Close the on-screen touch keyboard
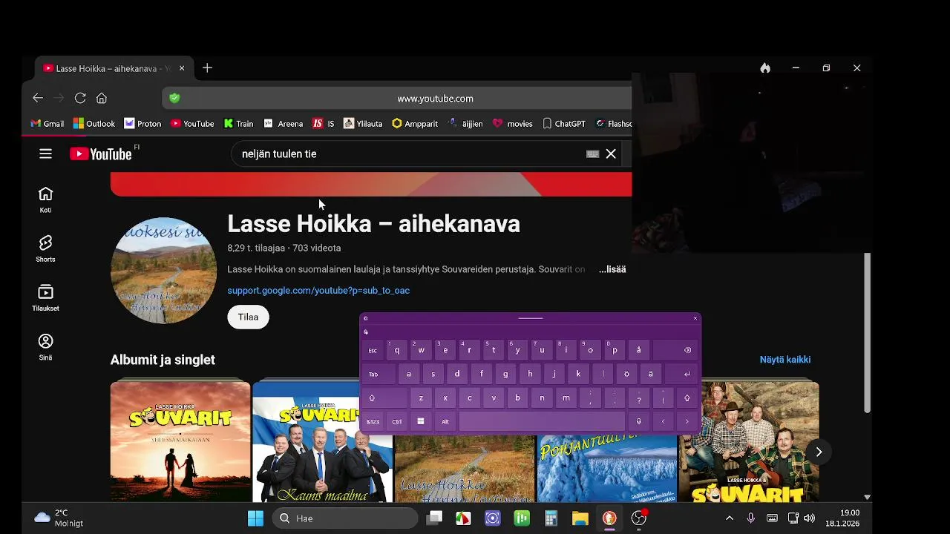950x534 pixels. click(x=695, y=318)
